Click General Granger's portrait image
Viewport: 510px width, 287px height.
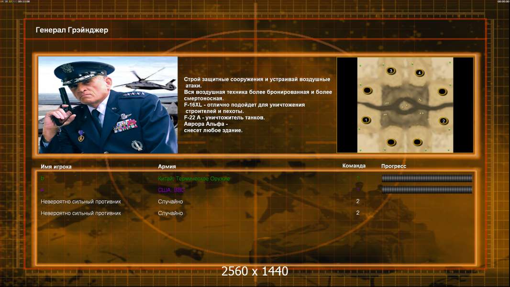pos(108,105)
